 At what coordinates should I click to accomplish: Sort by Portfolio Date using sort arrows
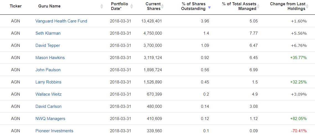[x=131, y=6]
